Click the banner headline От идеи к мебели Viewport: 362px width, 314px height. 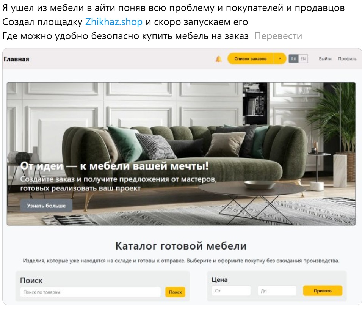[x=114, y=166]
